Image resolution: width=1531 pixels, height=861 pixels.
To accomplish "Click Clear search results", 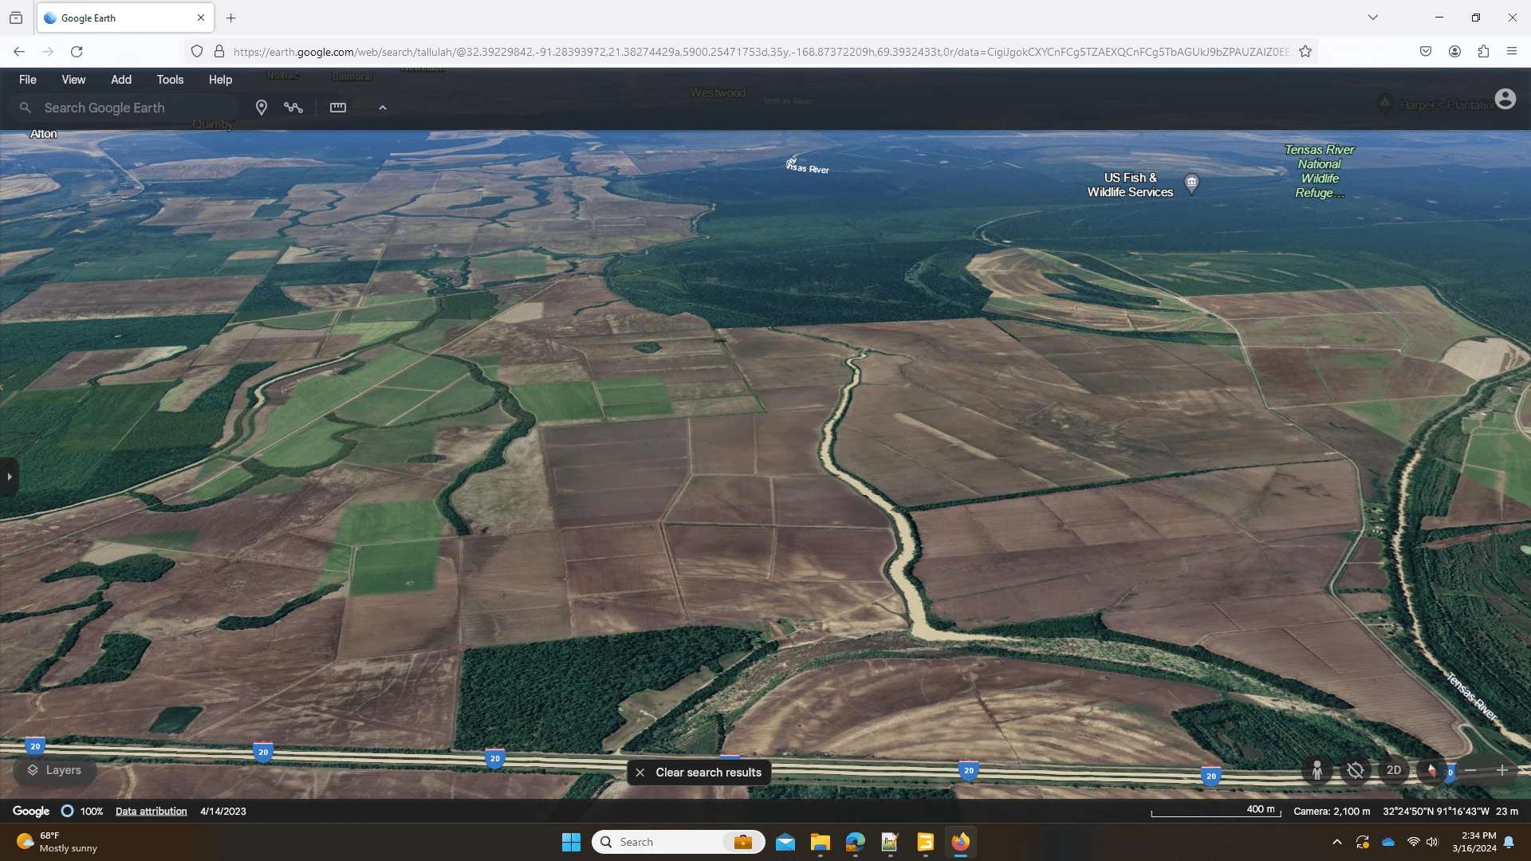I will tap(699, 773).
